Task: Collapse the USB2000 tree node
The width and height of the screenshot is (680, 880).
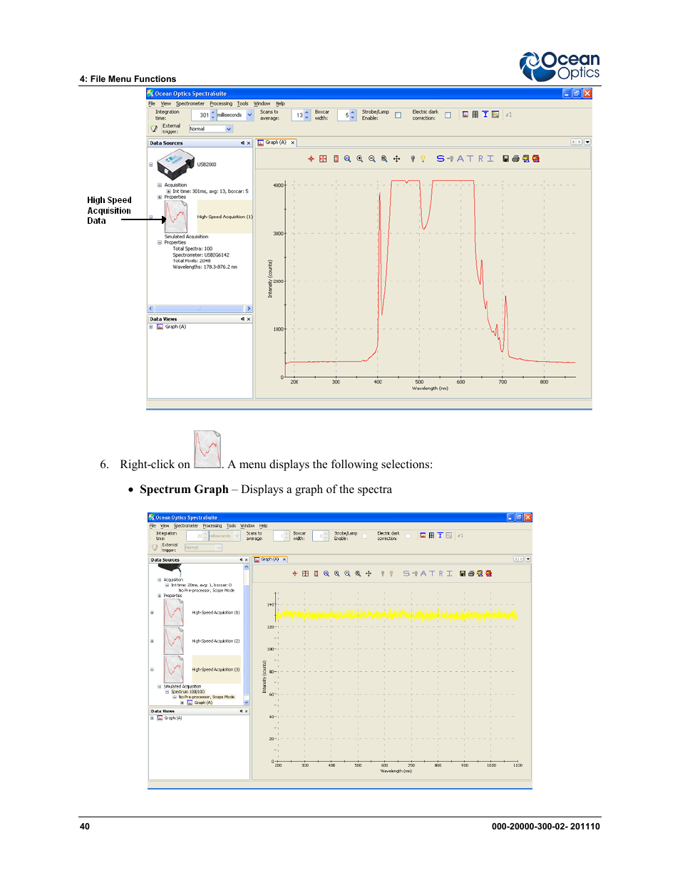Action: [151, 165]
